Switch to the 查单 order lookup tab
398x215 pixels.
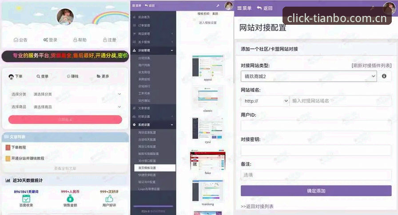pyautogui.click(x=42, y=77)
